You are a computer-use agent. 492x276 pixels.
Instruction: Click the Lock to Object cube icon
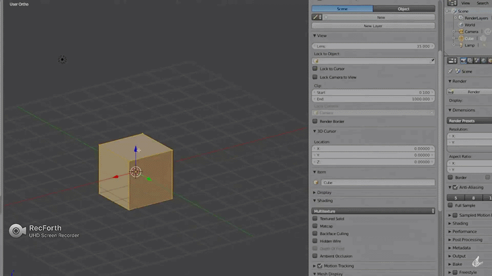pyautogui.click(x=316, y=61)
